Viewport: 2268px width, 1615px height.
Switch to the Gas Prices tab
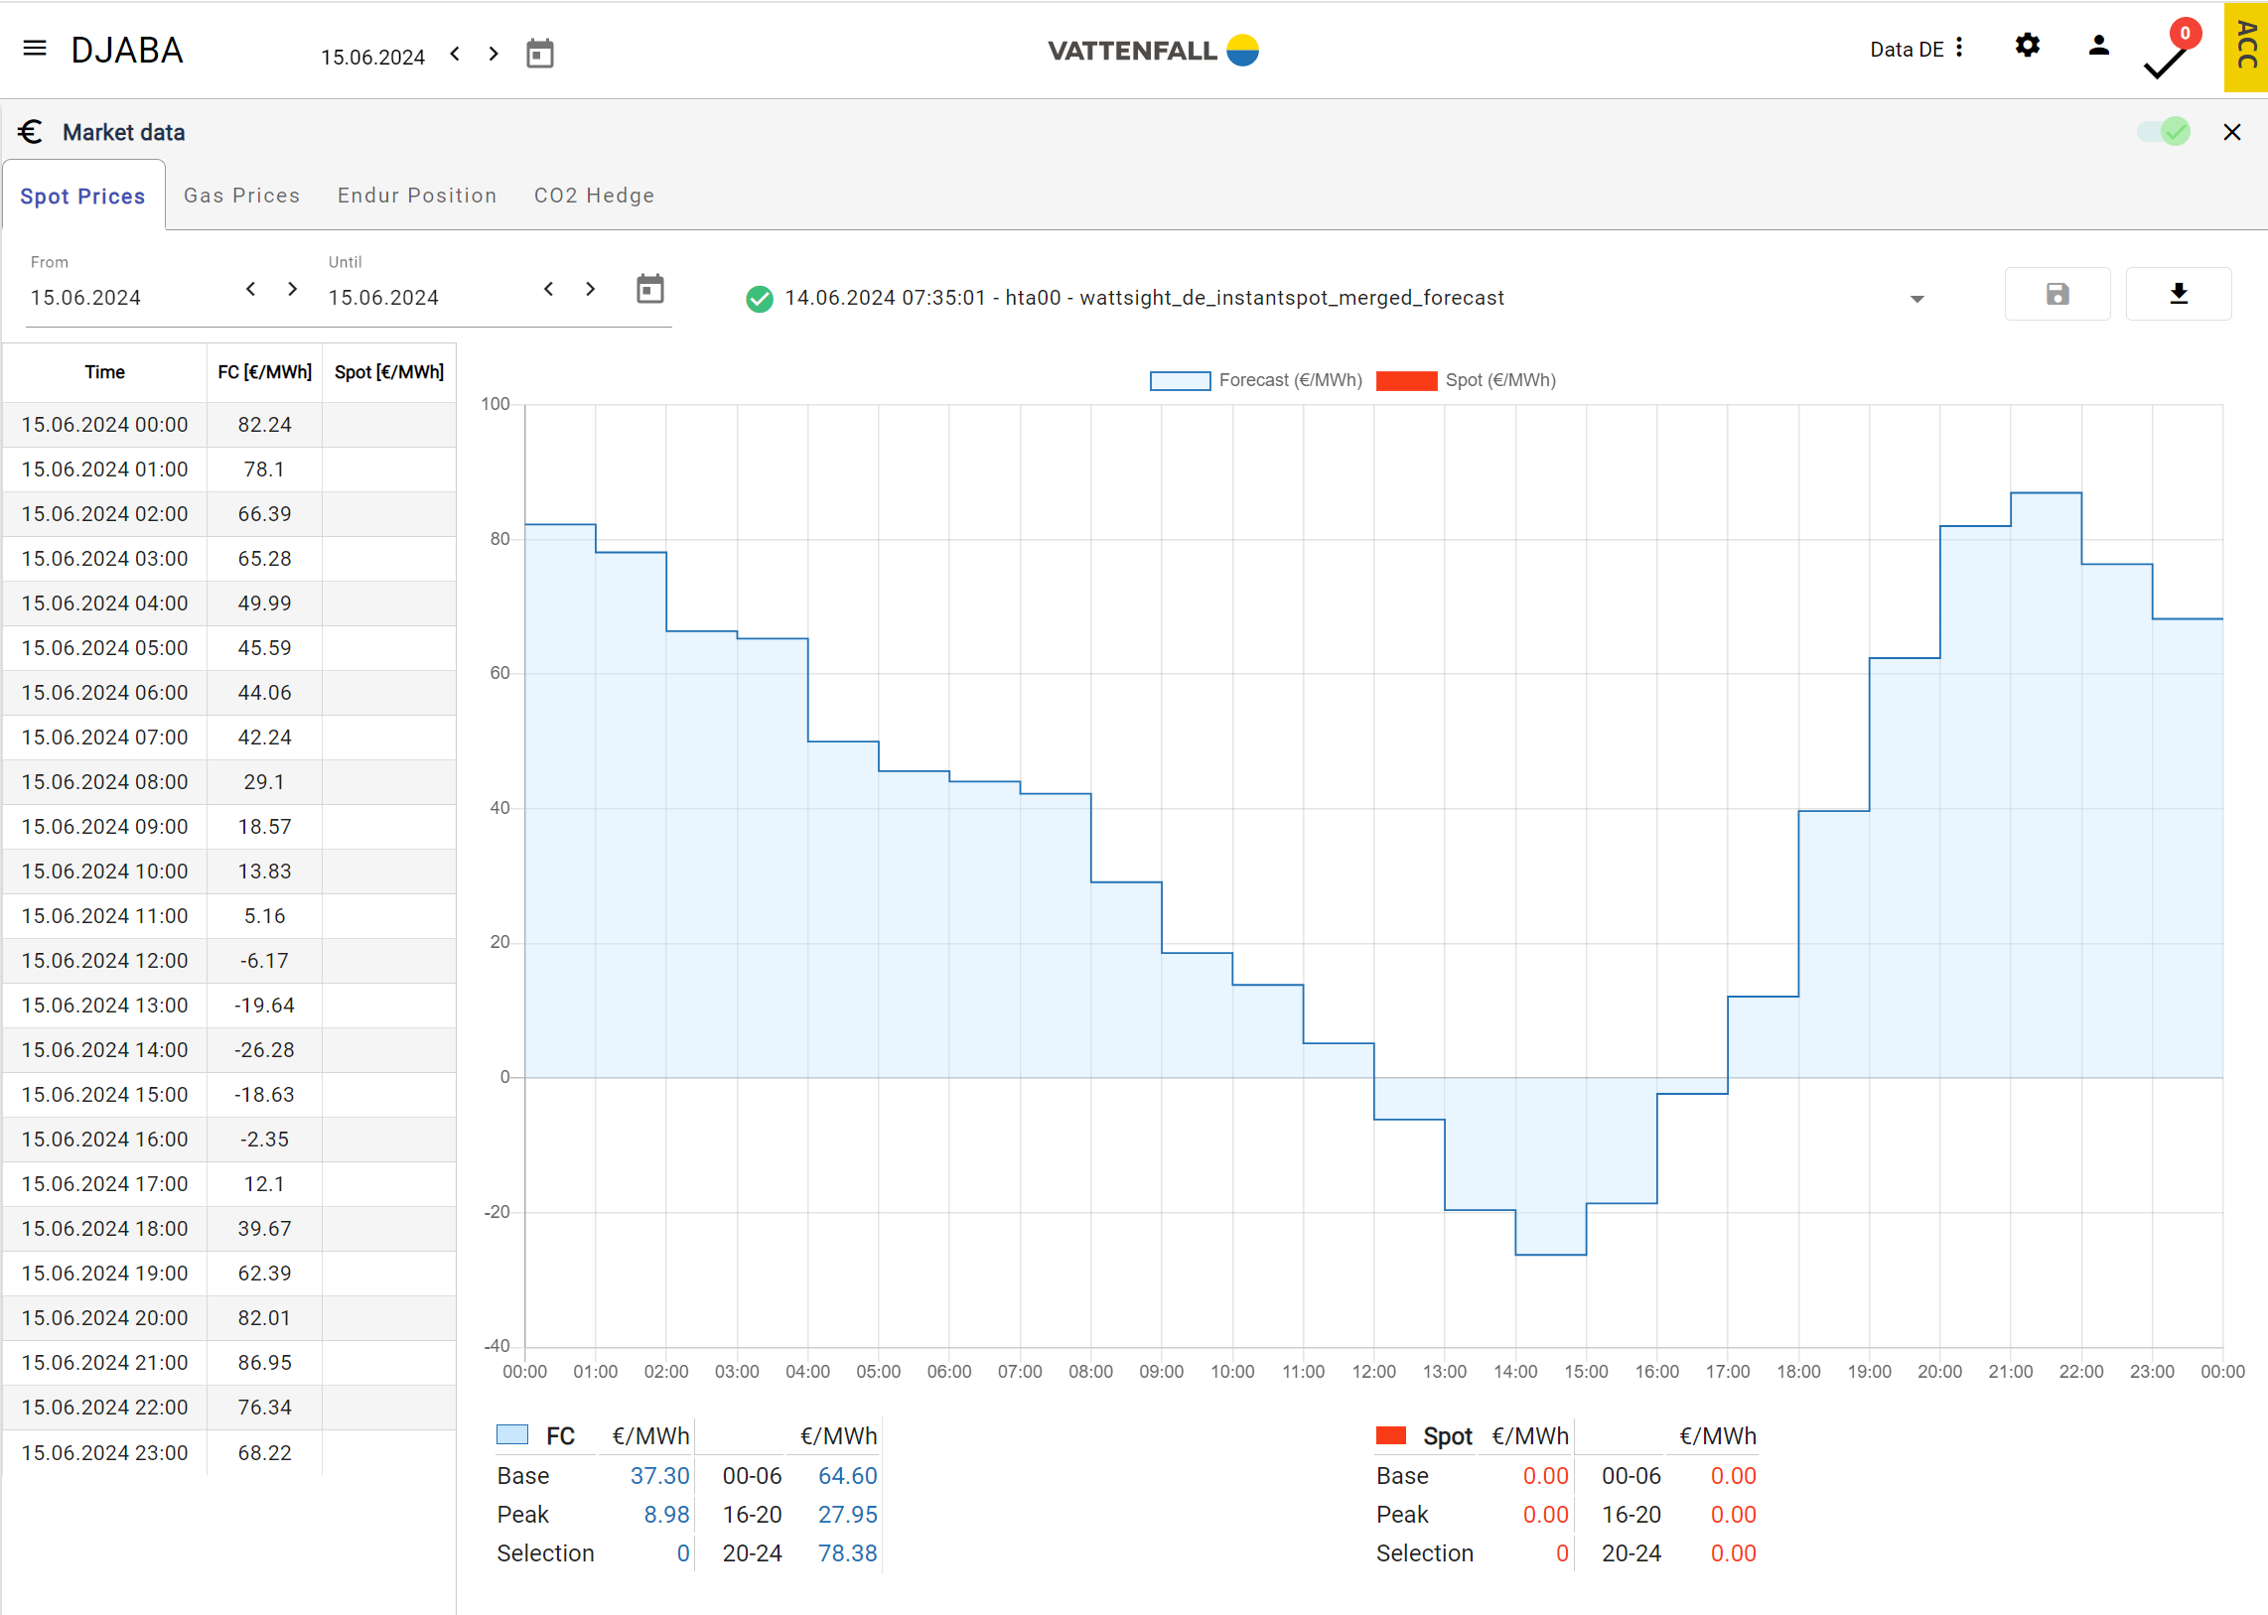tap(241, 196)
